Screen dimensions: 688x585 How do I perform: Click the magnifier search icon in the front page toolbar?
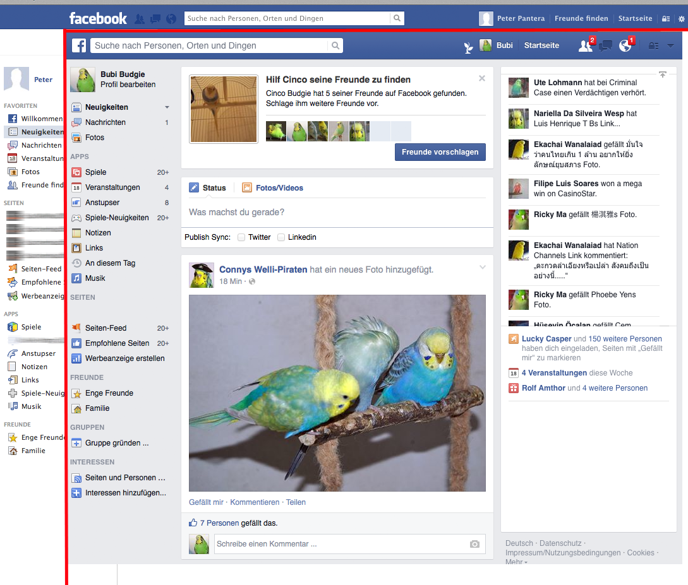(x=335, y=45)
